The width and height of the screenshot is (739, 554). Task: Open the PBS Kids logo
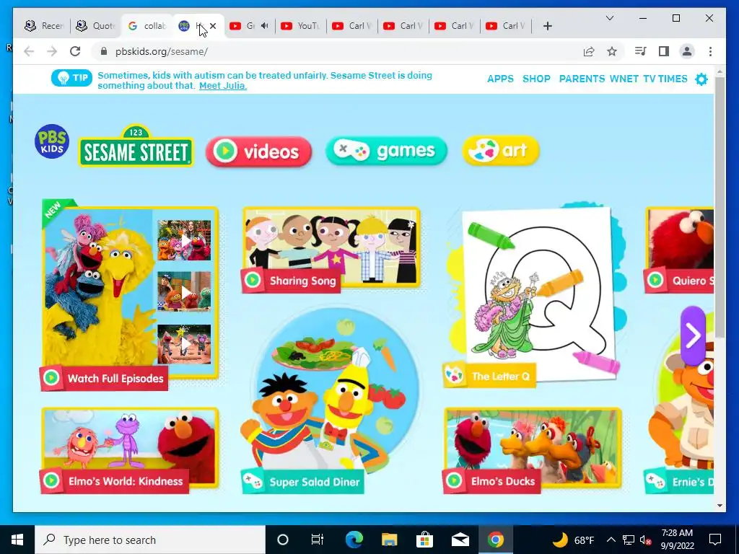point(52,141)
